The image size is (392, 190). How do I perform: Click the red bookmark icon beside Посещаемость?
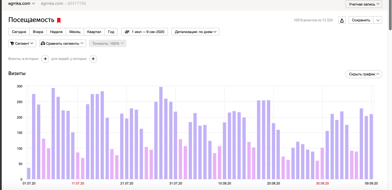point(59,20)
